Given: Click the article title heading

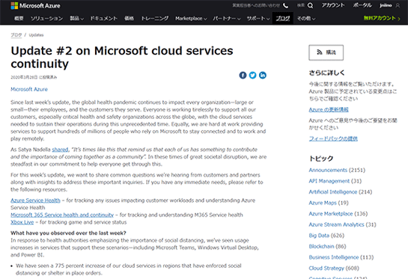Looking at the screenshot, I should point(122,57).
